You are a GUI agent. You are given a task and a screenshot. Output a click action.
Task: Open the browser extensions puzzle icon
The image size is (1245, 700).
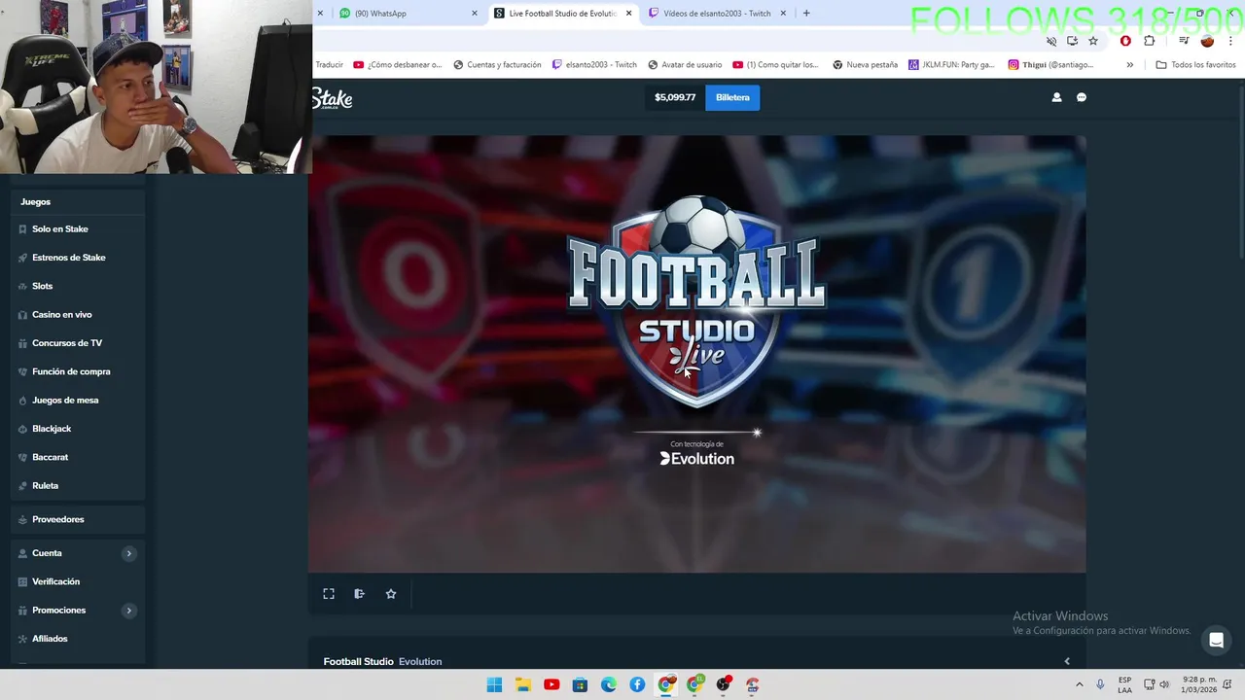click(1150, 41)
